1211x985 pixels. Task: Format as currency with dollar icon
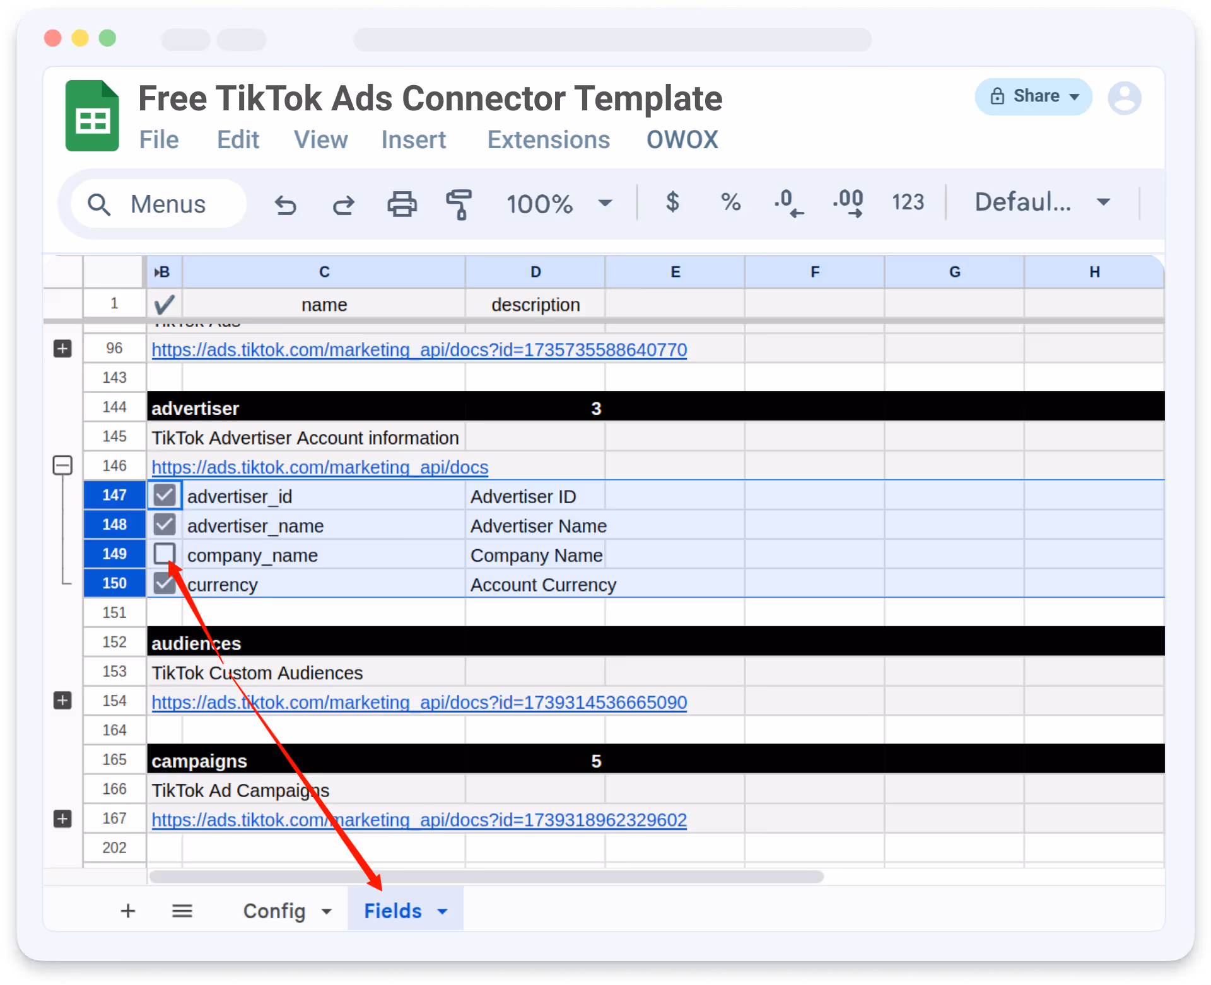click(672, 202)
